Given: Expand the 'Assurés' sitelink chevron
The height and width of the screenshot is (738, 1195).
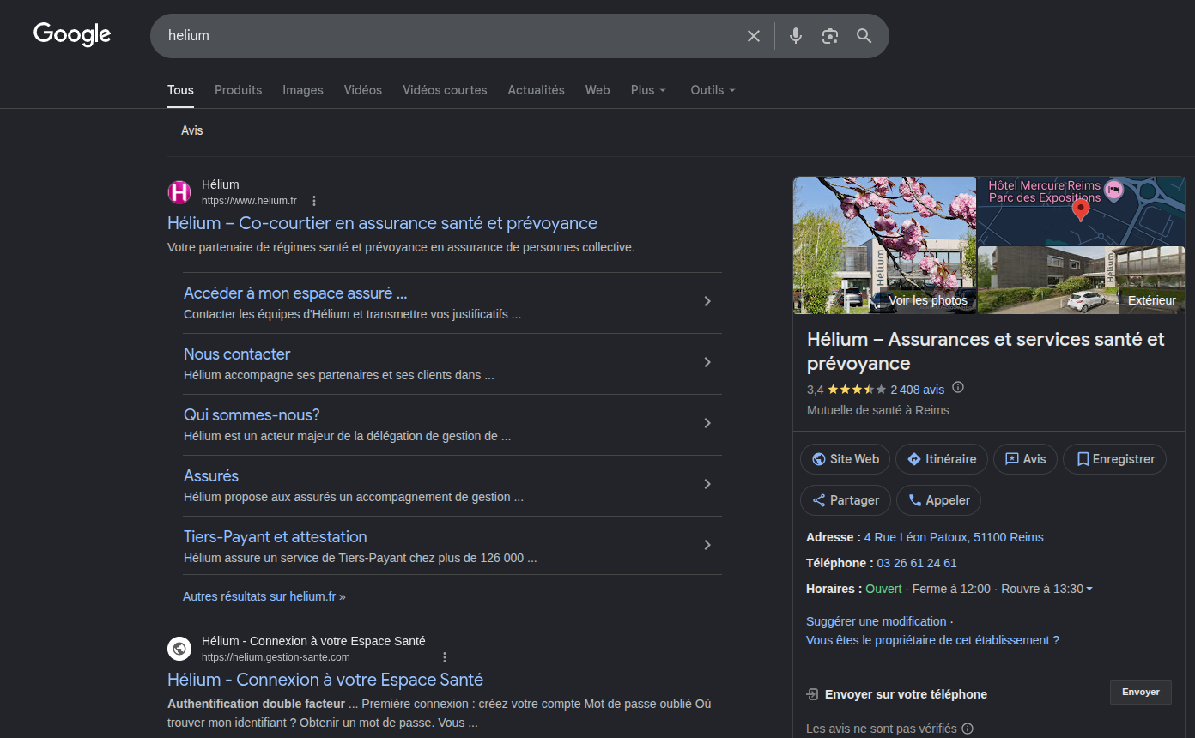Looking at the screenshot, I should [707, 484].
